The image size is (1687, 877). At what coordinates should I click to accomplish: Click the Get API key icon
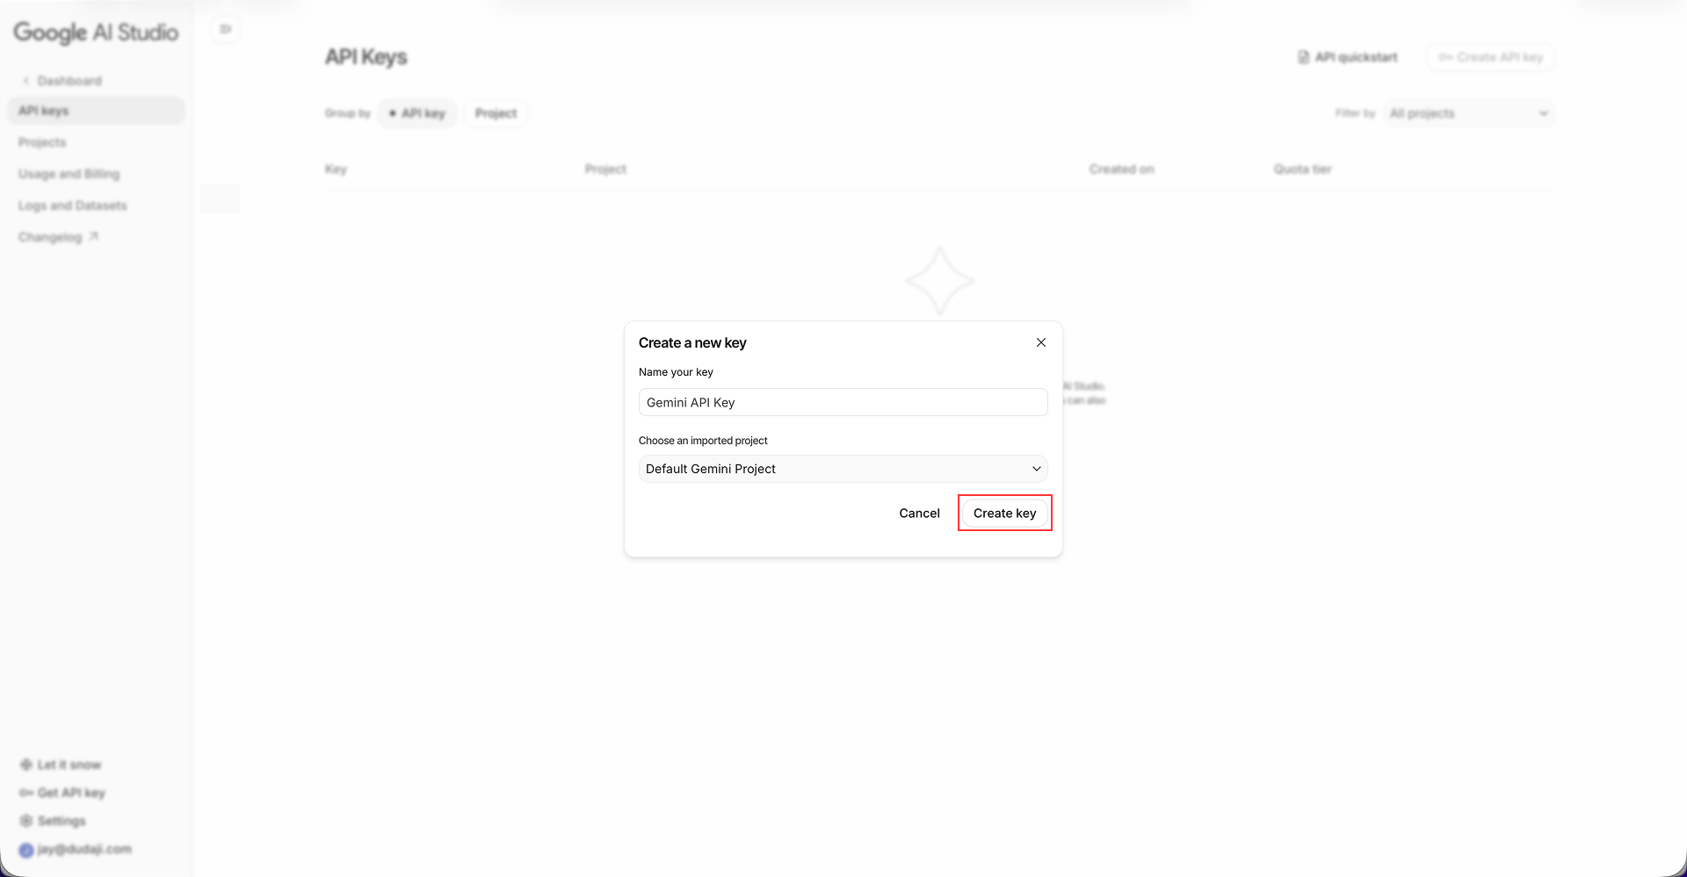pyautogui.click(x=26, y=793)
